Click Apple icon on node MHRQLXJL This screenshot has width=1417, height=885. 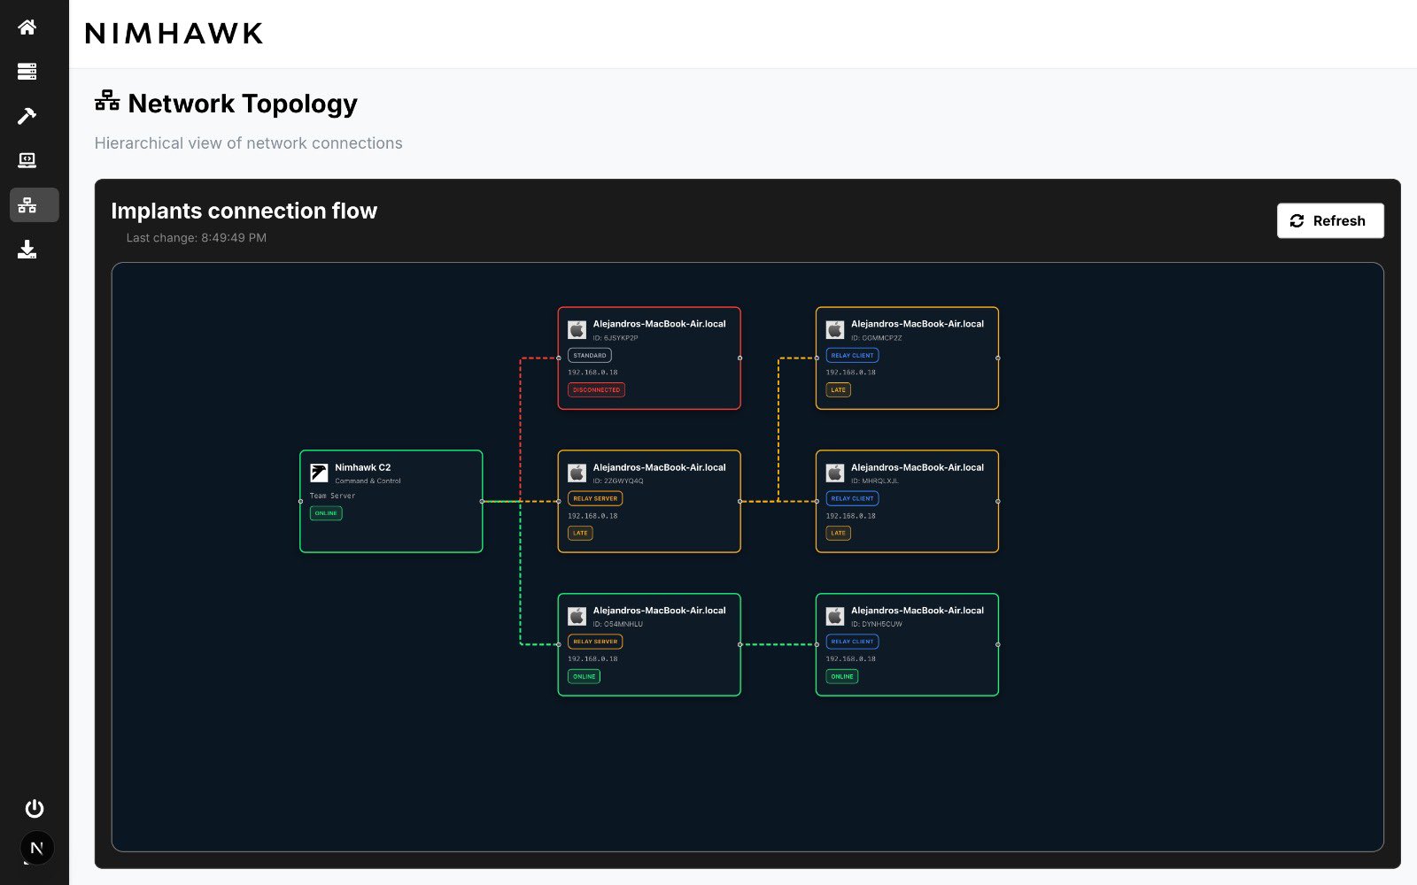(835, 473)
